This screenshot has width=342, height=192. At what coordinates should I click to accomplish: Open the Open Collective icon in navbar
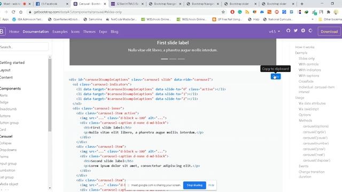click(310, 31)
